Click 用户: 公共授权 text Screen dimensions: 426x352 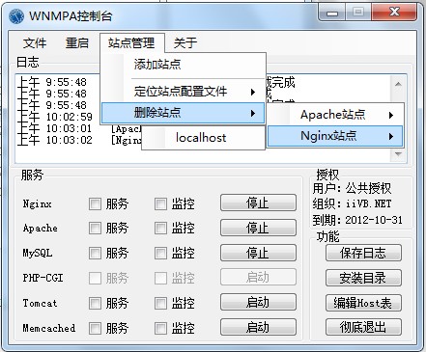tap(352, 188)
